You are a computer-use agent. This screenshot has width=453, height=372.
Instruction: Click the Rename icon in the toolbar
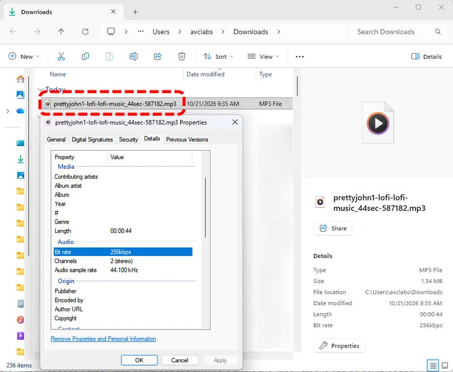(134, 57)
